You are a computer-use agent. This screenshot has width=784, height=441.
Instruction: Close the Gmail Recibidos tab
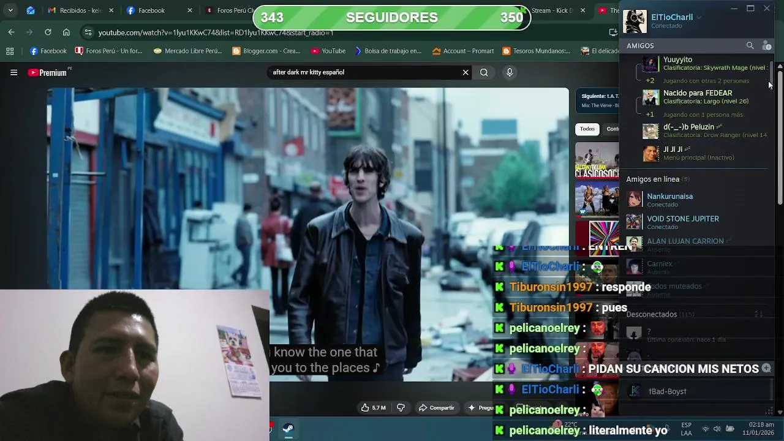tap(111, 10)
